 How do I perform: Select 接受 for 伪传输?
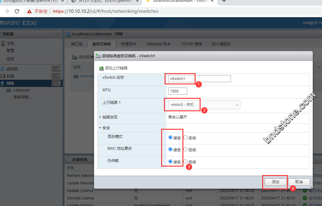coord(170,162)
